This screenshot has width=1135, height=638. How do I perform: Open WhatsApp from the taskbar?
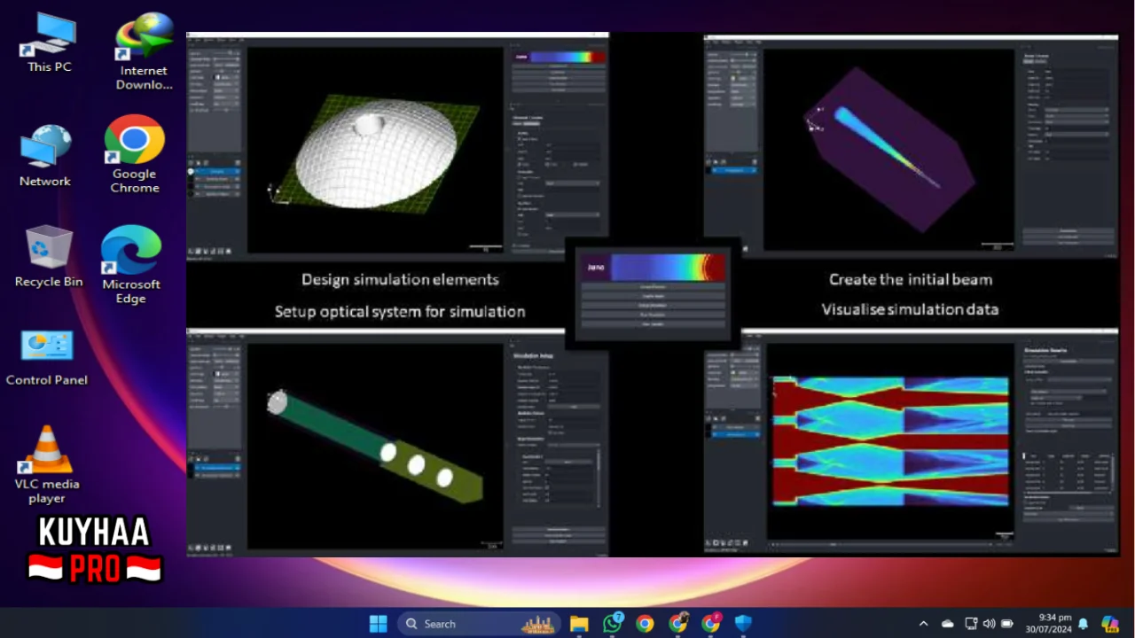[612, 624]
